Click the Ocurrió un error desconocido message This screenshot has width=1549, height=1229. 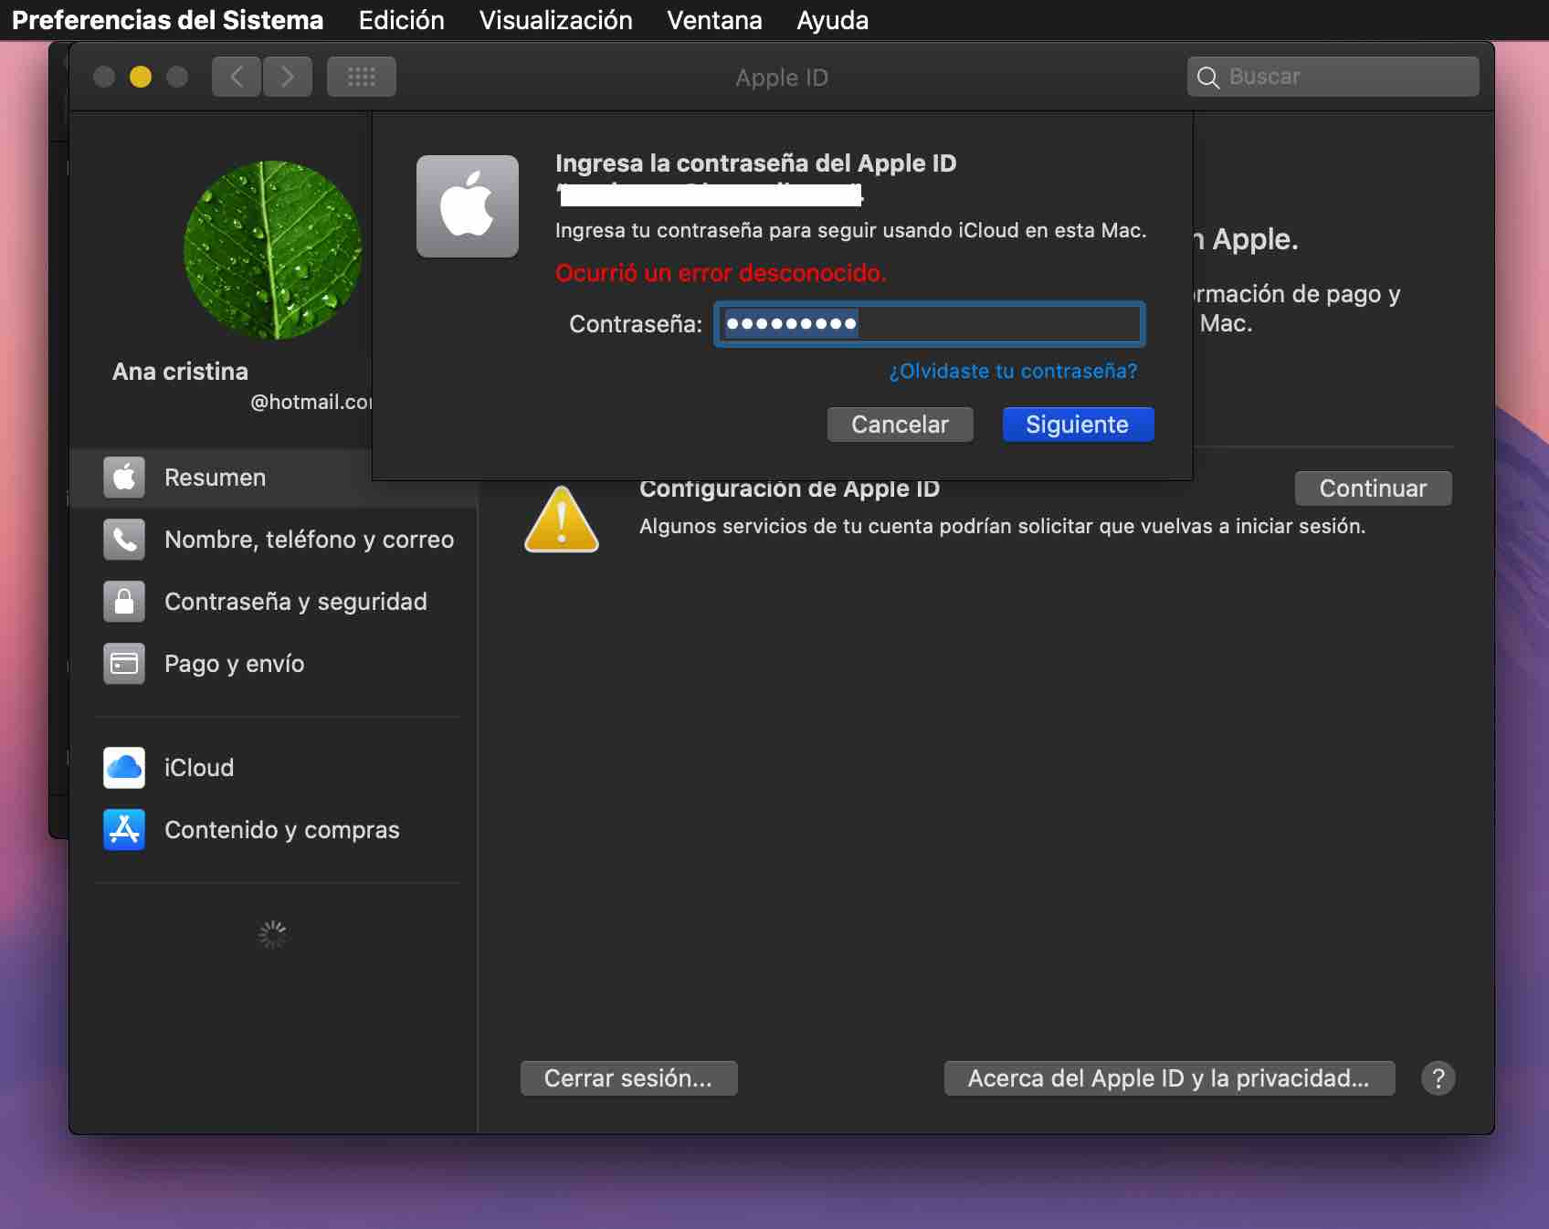coord(721,273)
